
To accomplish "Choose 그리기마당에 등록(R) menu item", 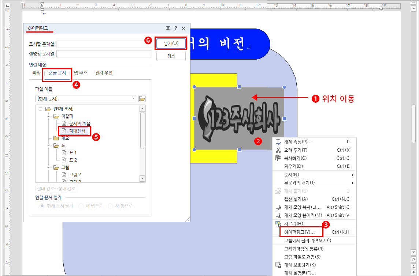I will 315,249.
